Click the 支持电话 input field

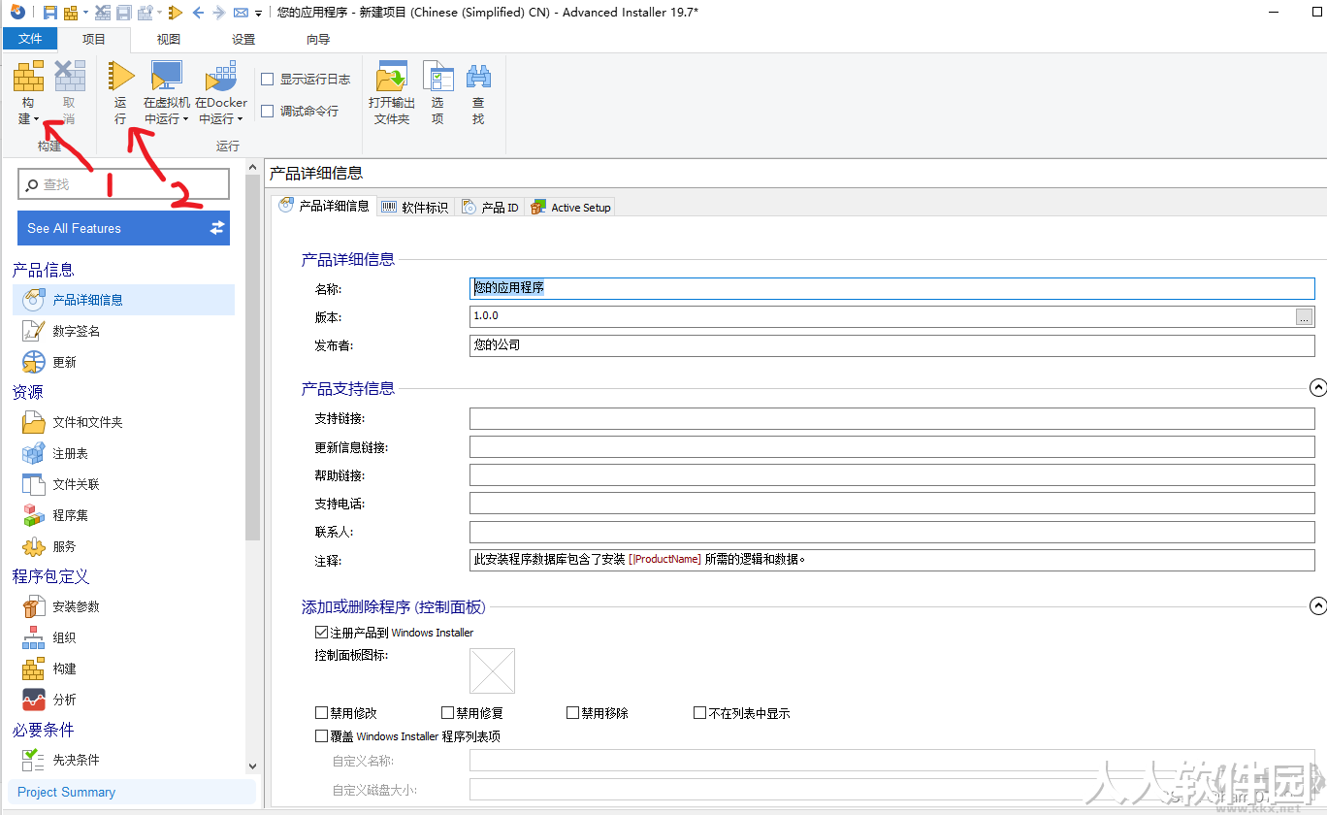891,504
